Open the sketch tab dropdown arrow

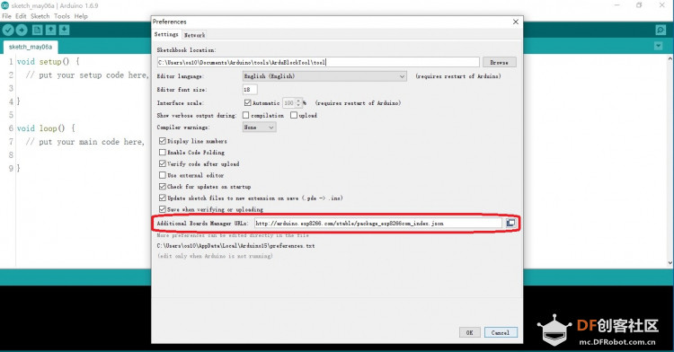pyautogui.click(x=658, y=46)
